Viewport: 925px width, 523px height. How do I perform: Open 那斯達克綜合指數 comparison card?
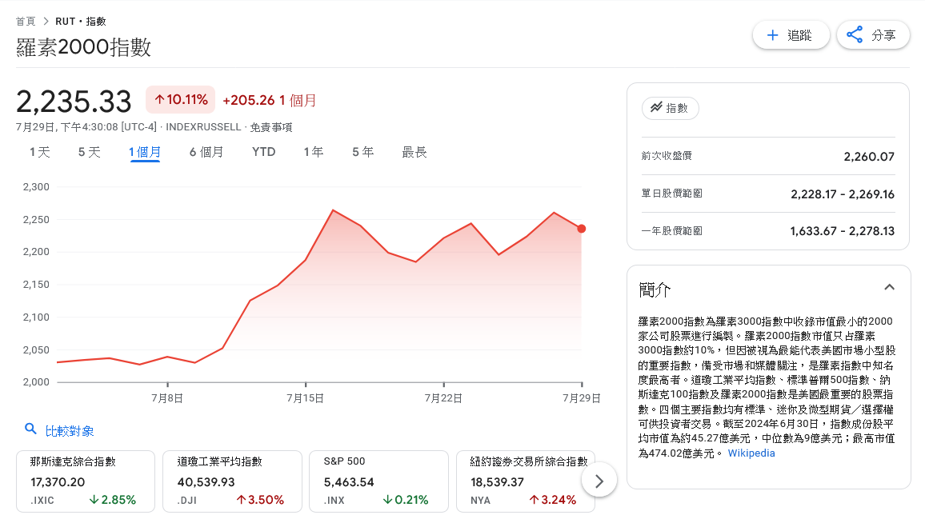point(86,481)
